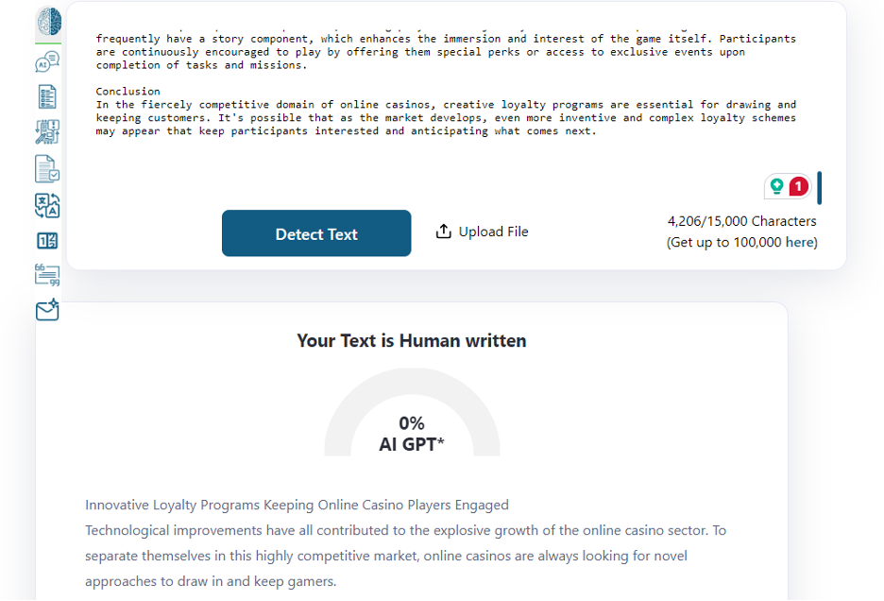
Task: Open the AI email writer envelope icon
Action: coord(47,310)
